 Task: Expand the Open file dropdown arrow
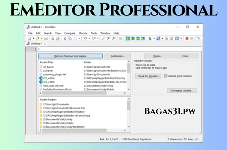[x=42, y=38]
